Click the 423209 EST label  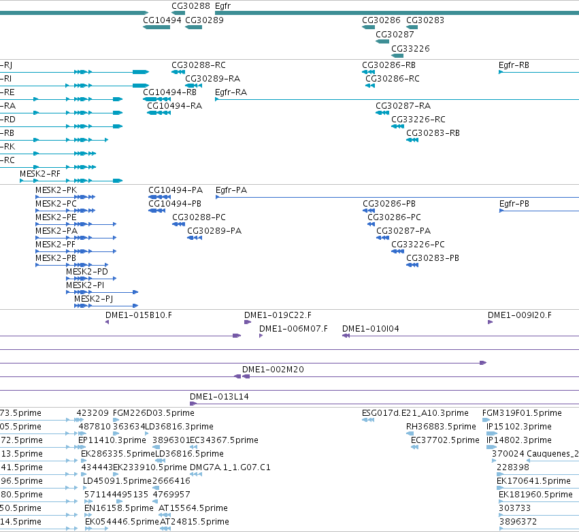pos(93,413)
